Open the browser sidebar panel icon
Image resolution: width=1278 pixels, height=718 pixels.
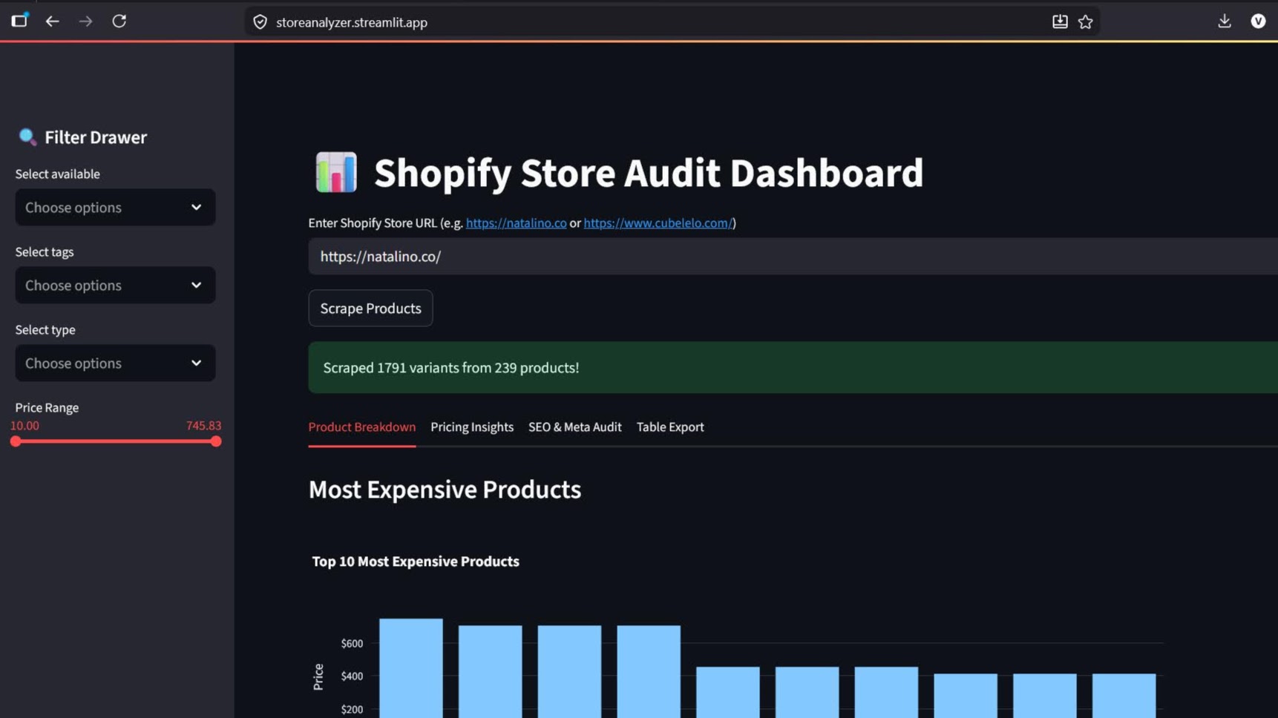point(19,20)
